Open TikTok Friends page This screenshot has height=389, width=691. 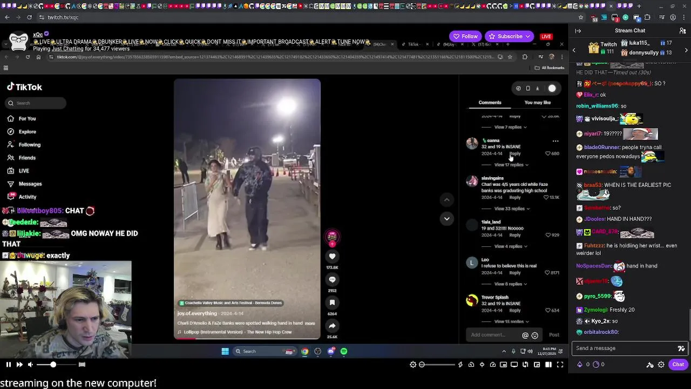(x=22, y=158)
